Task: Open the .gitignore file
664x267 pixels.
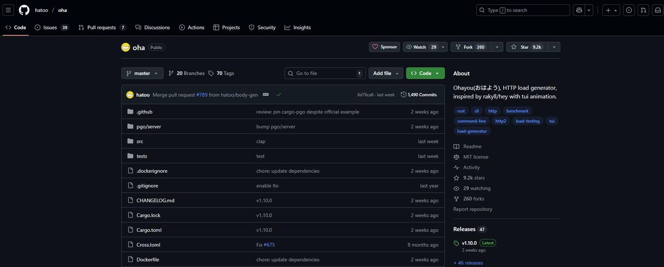Action: coord(147,186)
